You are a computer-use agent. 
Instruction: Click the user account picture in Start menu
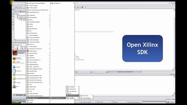point(15,53)
